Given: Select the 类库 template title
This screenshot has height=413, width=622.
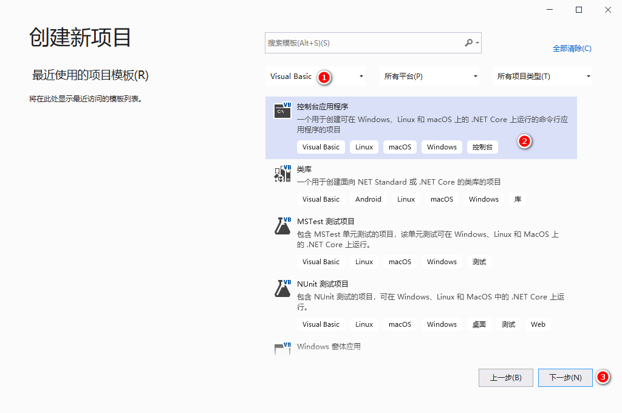Looking at the screenshot, I should tap(304, 169).
